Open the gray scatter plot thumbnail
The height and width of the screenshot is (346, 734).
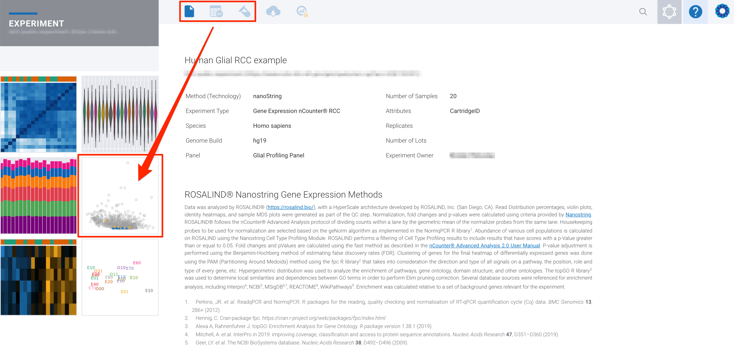tap(120, 196)
